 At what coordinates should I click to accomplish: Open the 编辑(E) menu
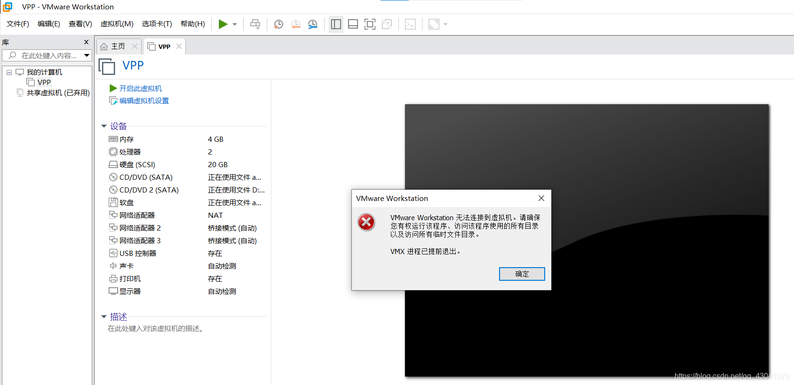[49, 24]
